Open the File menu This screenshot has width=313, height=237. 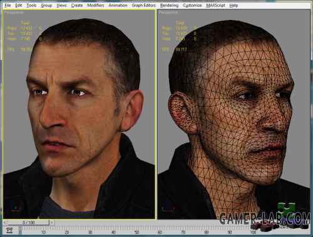pyautogui.click(x=8, y=5)
